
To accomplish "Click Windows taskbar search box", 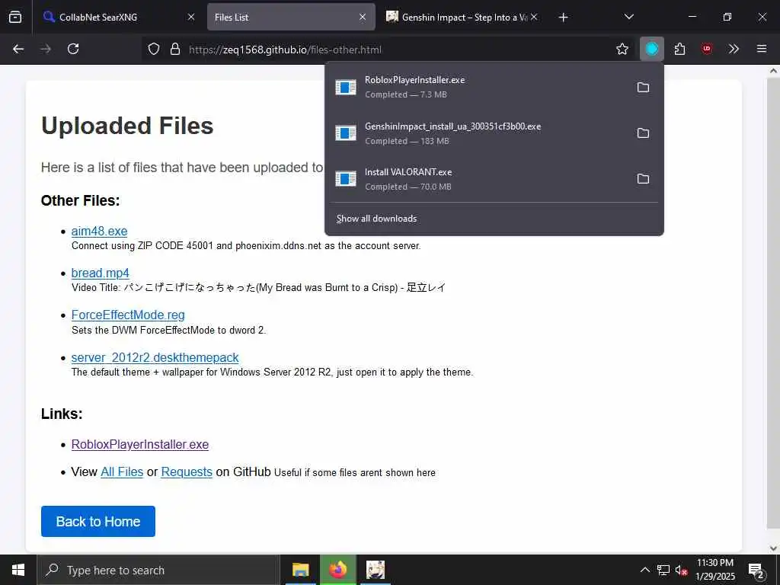I will click(158, 570).
